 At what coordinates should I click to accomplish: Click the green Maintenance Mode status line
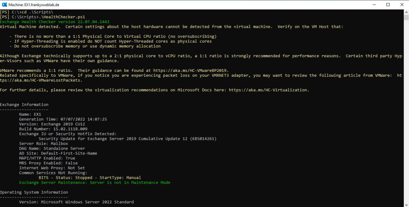point(95,183)
